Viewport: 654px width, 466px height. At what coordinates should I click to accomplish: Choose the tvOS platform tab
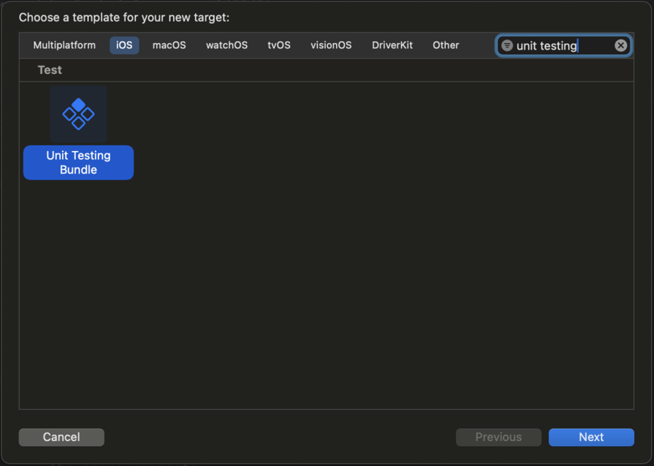point(279,45)
